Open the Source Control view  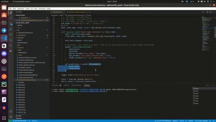click(x=11, y=24)
